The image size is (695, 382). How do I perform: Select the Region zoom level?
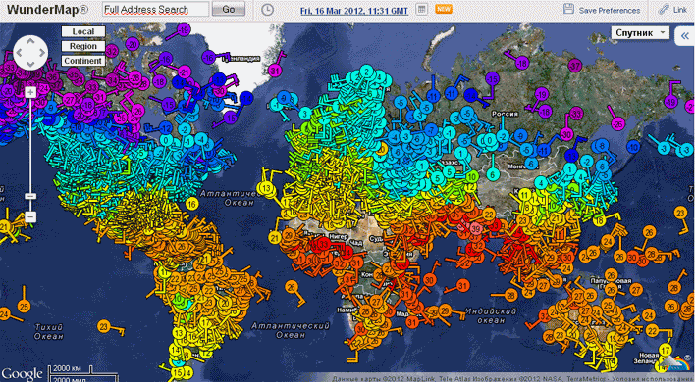click(83, 46)
